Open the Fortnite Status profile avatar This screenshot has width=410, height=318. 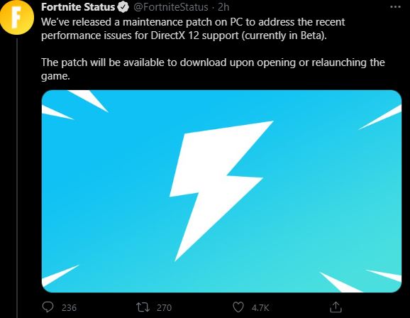[x=17, y=18]
